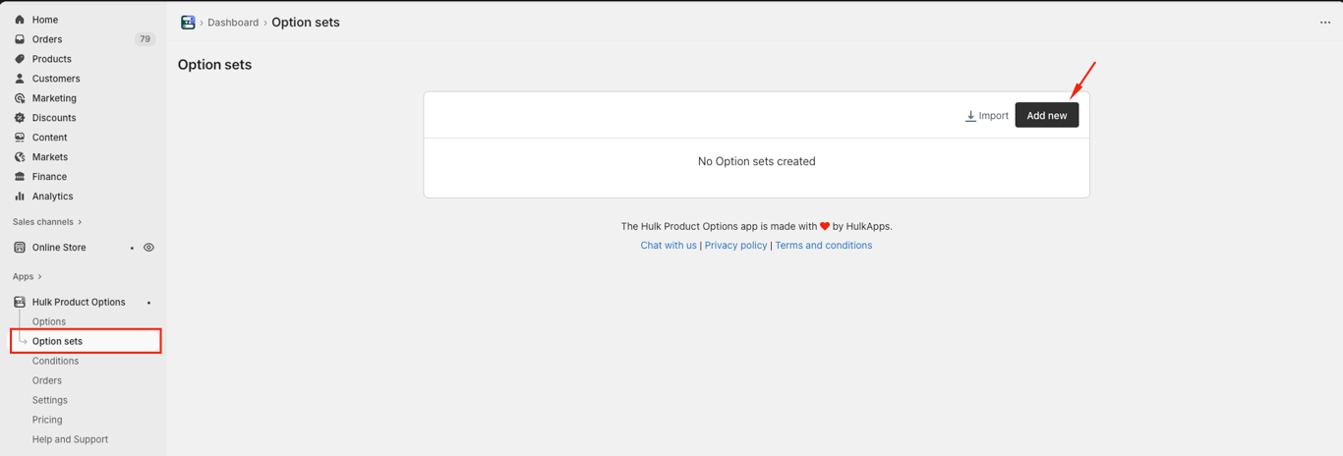Viewport: 1343px width, 456px height.
Task: Open Discounts via its percent badge icon
Action: click(x=20, y=118)
